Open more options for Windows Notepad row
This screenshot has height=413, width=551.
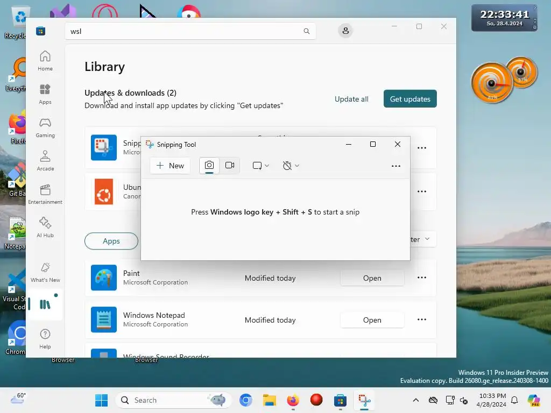point(422,319)
